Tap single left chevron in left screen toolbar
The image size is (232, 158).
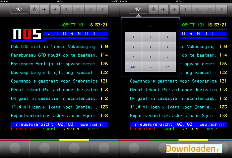(66, 10)
